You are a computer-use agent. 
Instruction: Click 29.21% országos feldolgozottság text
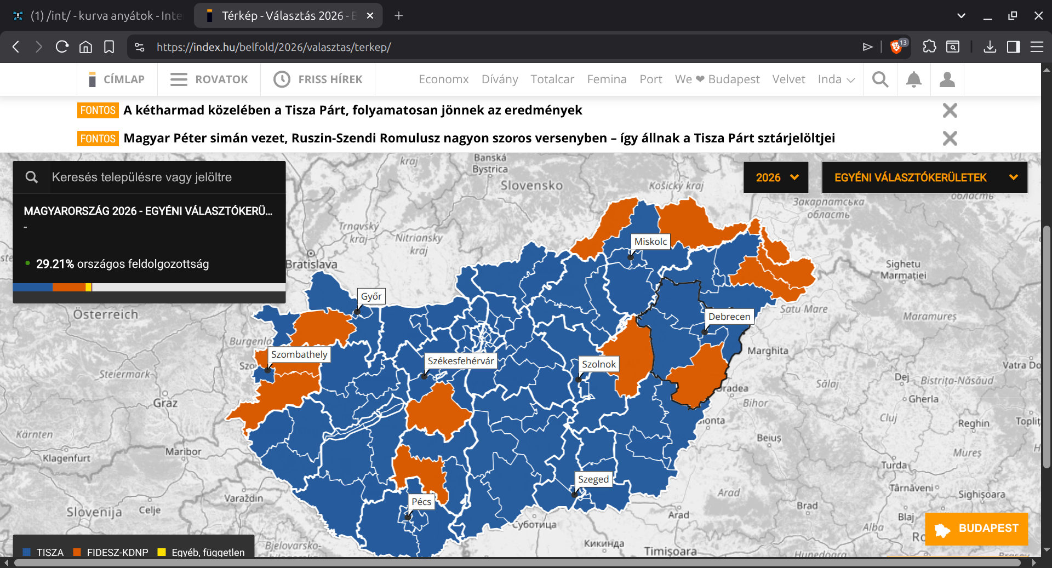point(122,264)
